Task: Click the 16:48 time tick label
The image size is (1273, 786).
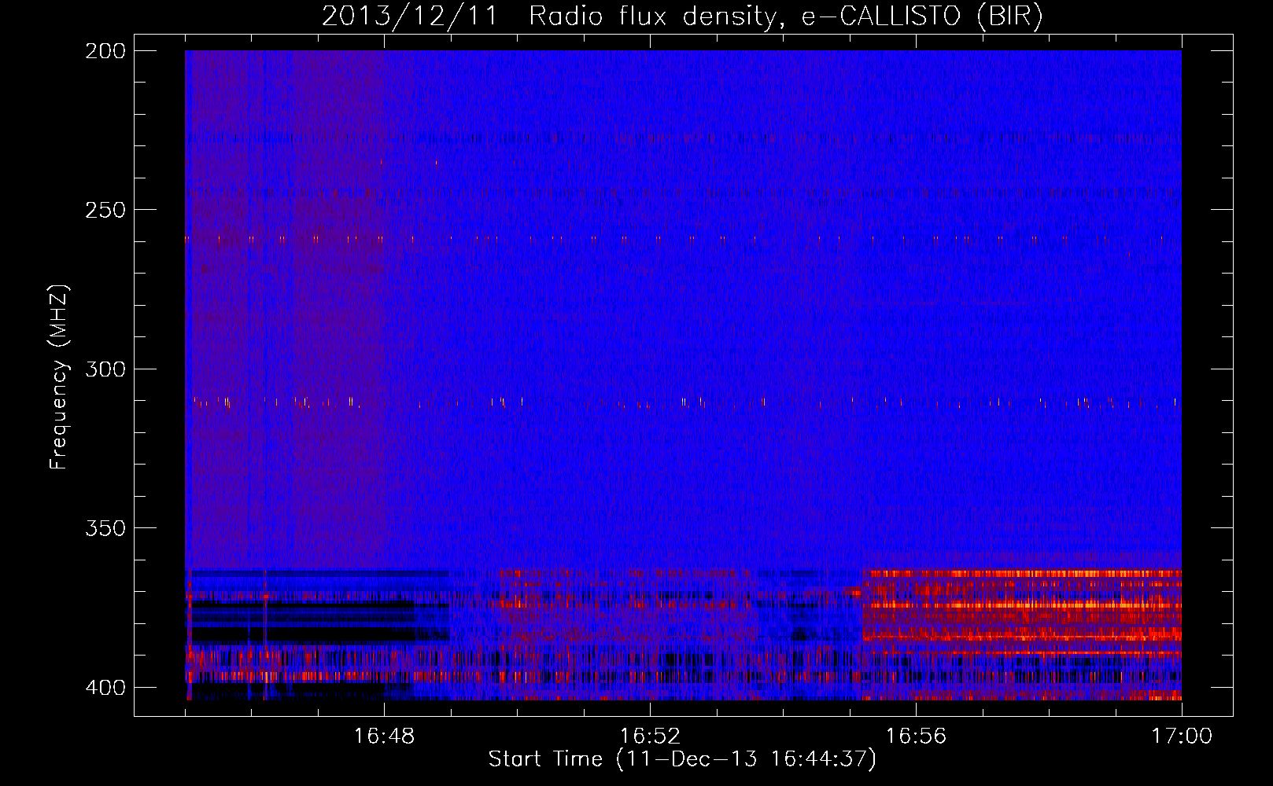Action: [384, 736]
